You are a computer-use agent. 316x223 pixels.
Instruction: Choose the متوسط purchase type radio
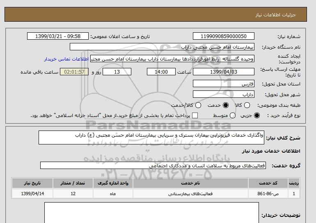[x=233, y=115]
